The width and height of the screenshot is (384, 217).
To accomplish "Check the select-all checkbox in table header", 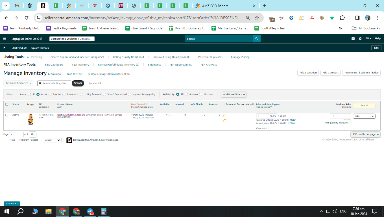I will [x=7, y=105].
